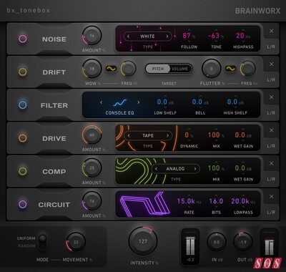Remove the FILTER module with X
Screen dimensions: 286x272
coord(271,97)
